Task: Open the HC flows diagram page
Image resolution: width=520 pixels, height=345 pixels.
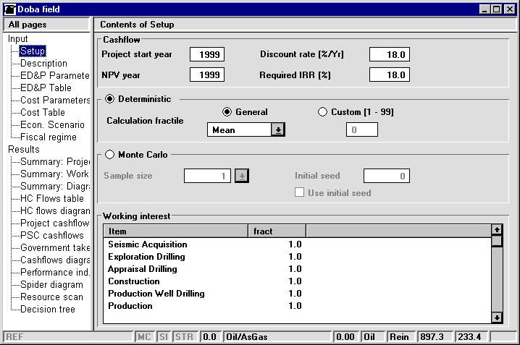Action: tap(55, 210)
